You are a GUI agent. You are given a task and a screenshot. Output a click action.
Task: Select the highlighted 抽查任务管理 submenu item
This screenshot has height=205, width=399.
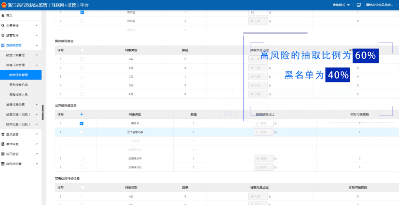pyautogui.click(x=21, y=75)
